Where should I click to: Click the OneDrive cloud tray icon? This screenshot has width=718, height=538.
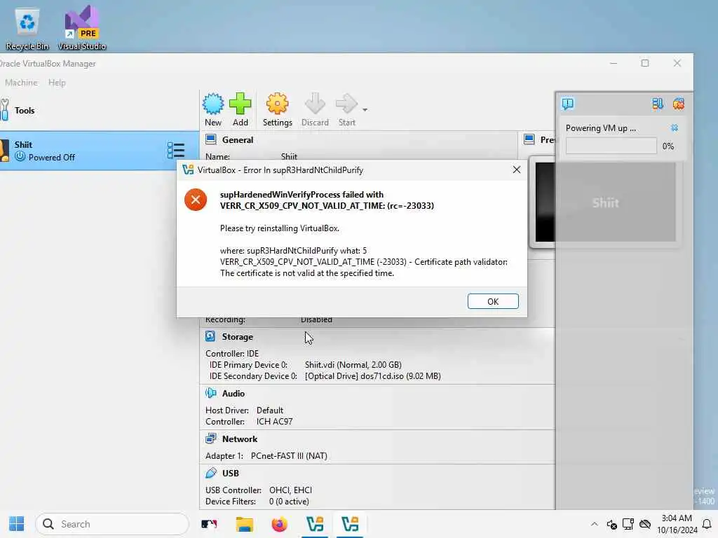coord(645,524)
